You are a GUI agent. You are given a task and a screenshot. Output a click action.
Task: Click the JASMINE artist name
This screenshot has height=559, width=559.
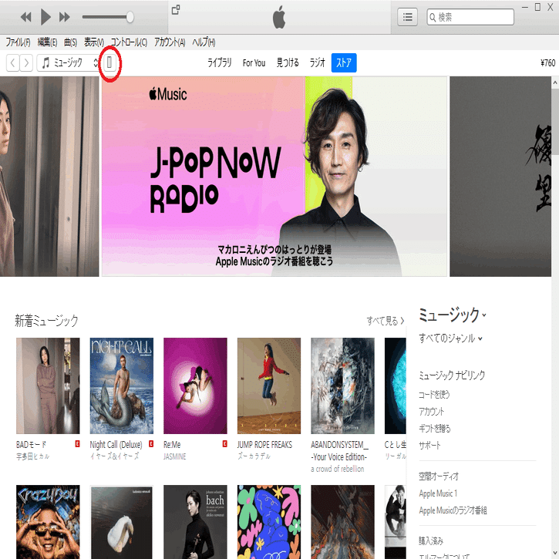(175, 456)
